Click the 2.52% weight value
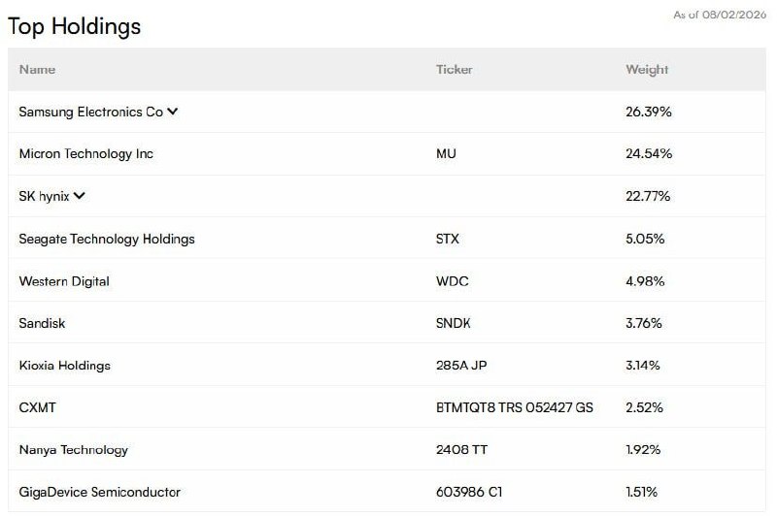This screenshot has height=516, width=777. click(x=644, y=407)
